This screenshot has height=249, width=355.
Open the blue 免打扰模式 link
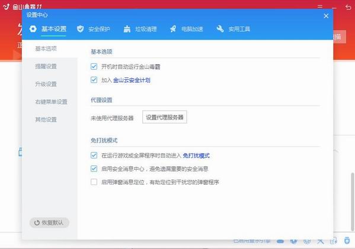tap(196, 156)
